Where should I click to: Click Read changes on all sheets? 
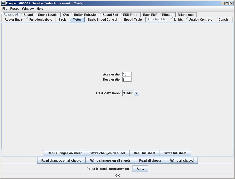click(61, 160)
